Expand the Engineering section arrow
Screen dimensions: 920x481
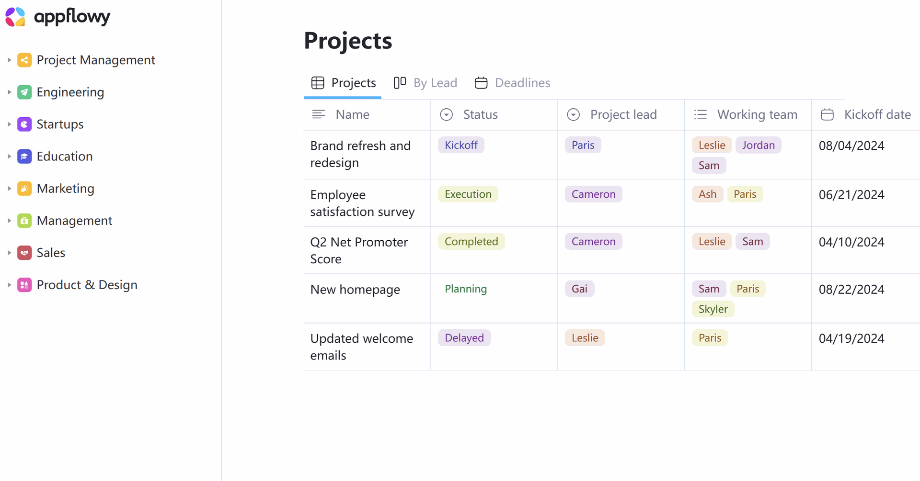[x=9, y=92]
